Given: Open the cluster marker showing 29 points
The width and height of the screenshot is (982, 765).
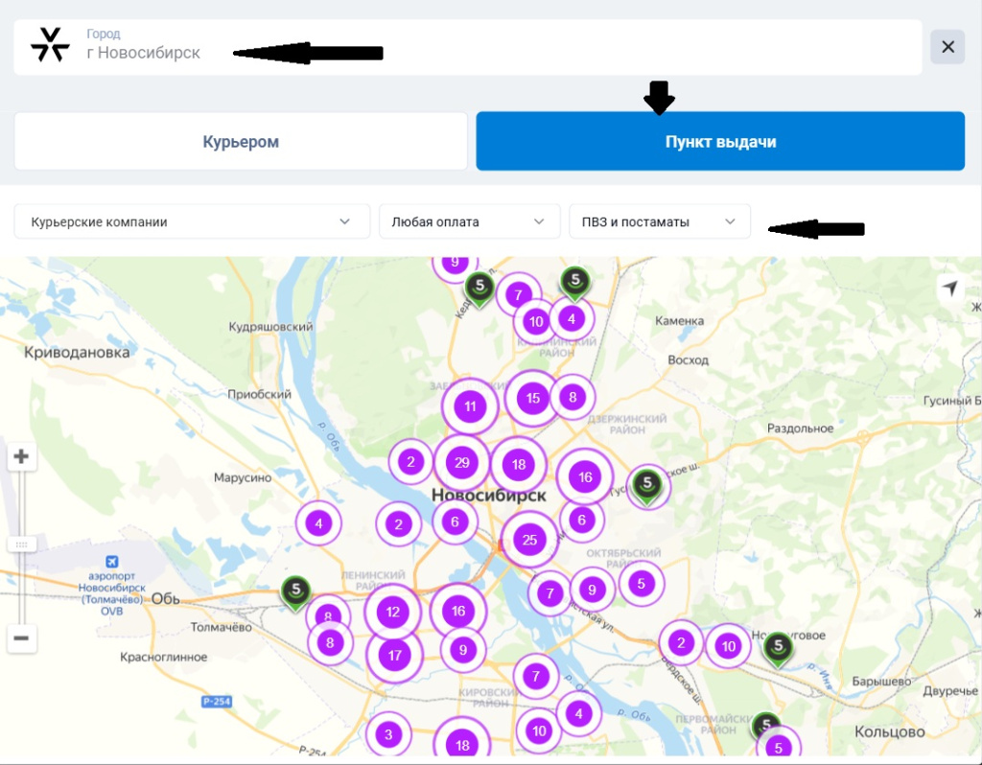Looking at the screenshot, I should click(462, 463).
